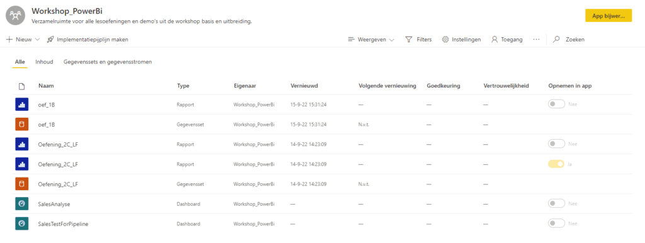The width and height of the screenshot is (645, 243).
Task: Open the SalesTestForPipeline dashboard name
Action: [63, 223]
